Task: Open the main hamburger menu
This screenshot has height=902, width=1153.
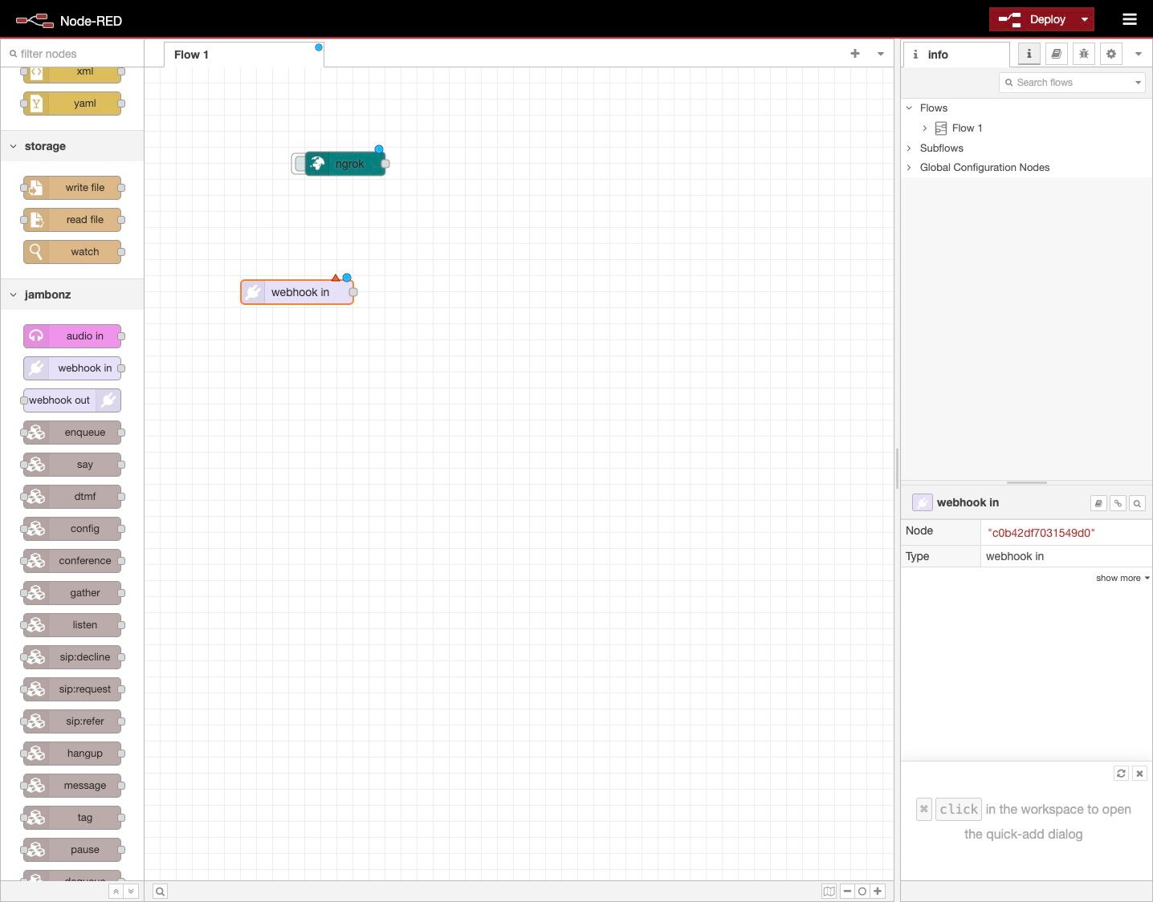Action: (x=1130, y=19)
